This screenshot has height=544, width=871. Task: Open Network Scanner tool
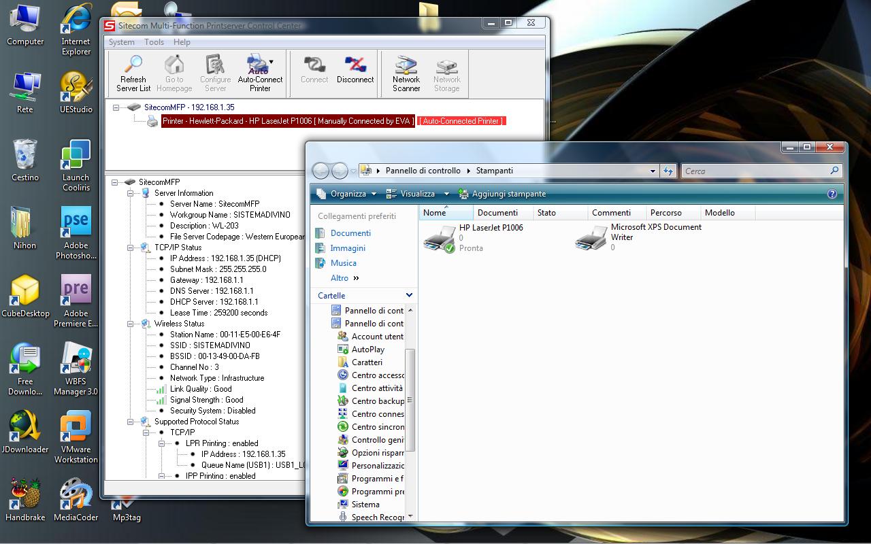pyautogui.click(x=406, y=73)
